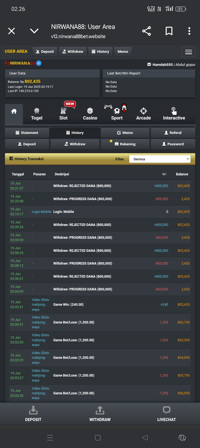Screen dimensions: 200x448
Task: Click the USER AREA heading label
Action: [16, 51]
